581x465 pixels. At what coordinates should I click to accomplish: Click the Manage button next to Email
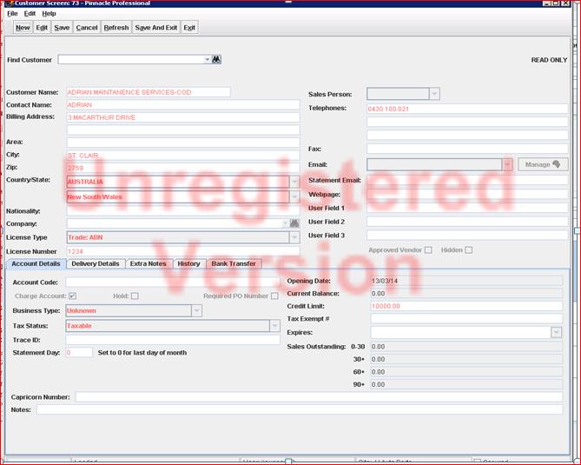click(x=543, y=164)
